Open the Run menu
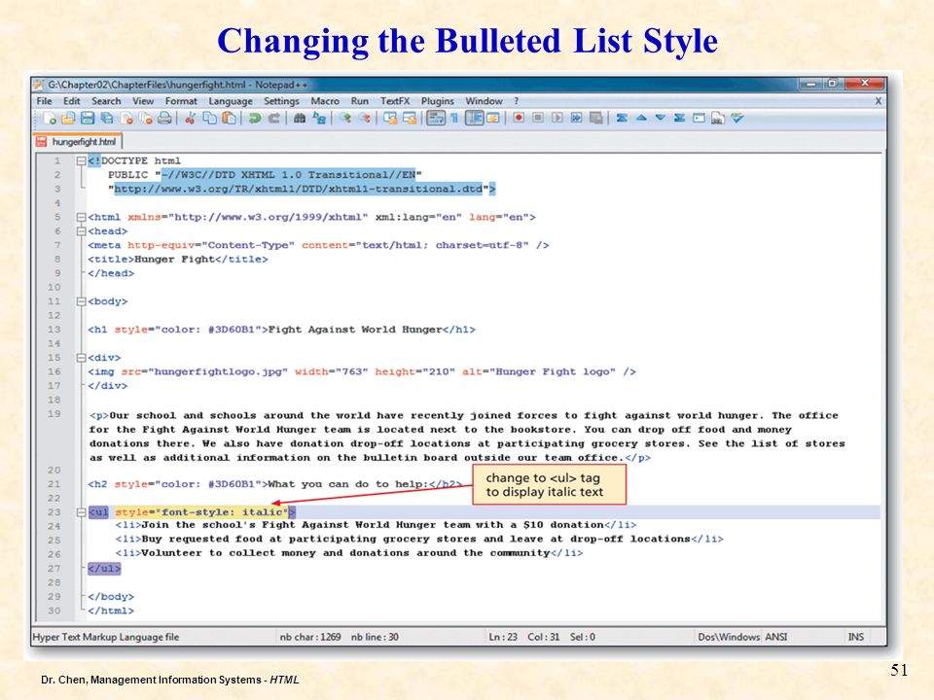The width and height of the screenshot is (934, 700). coord(360,101)
